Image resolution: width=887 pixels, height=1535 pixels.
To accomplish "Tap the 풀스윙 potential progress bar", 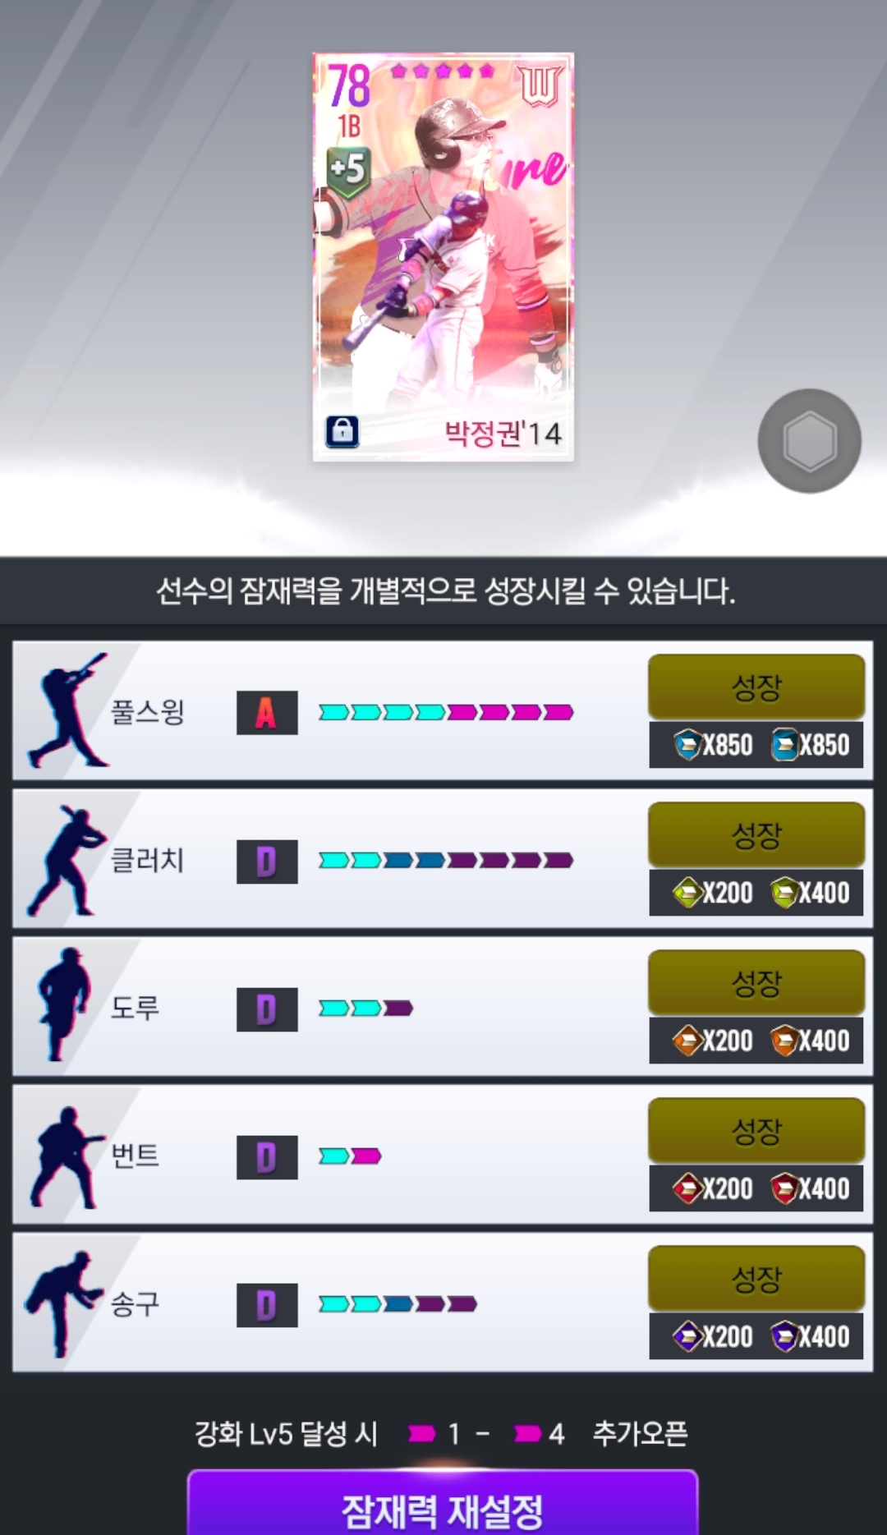I will pyautogui.click(x=446, y=712).
